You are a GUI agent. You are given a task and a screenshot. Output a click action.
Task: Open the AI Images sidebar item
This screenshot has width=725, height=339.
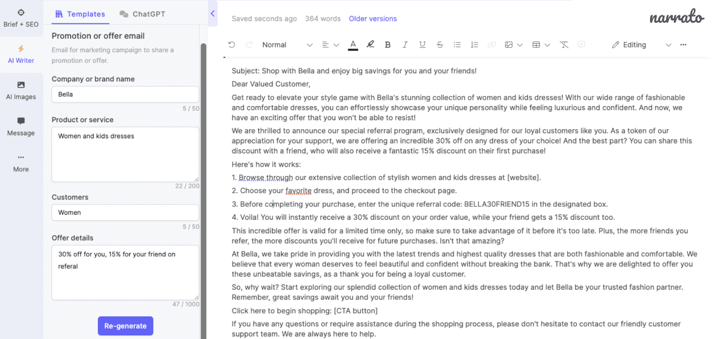pos(21,90)
